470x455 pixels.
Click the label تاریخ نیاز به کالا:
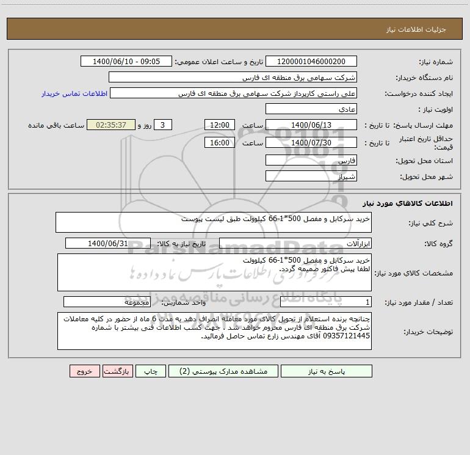coord(182,244)
